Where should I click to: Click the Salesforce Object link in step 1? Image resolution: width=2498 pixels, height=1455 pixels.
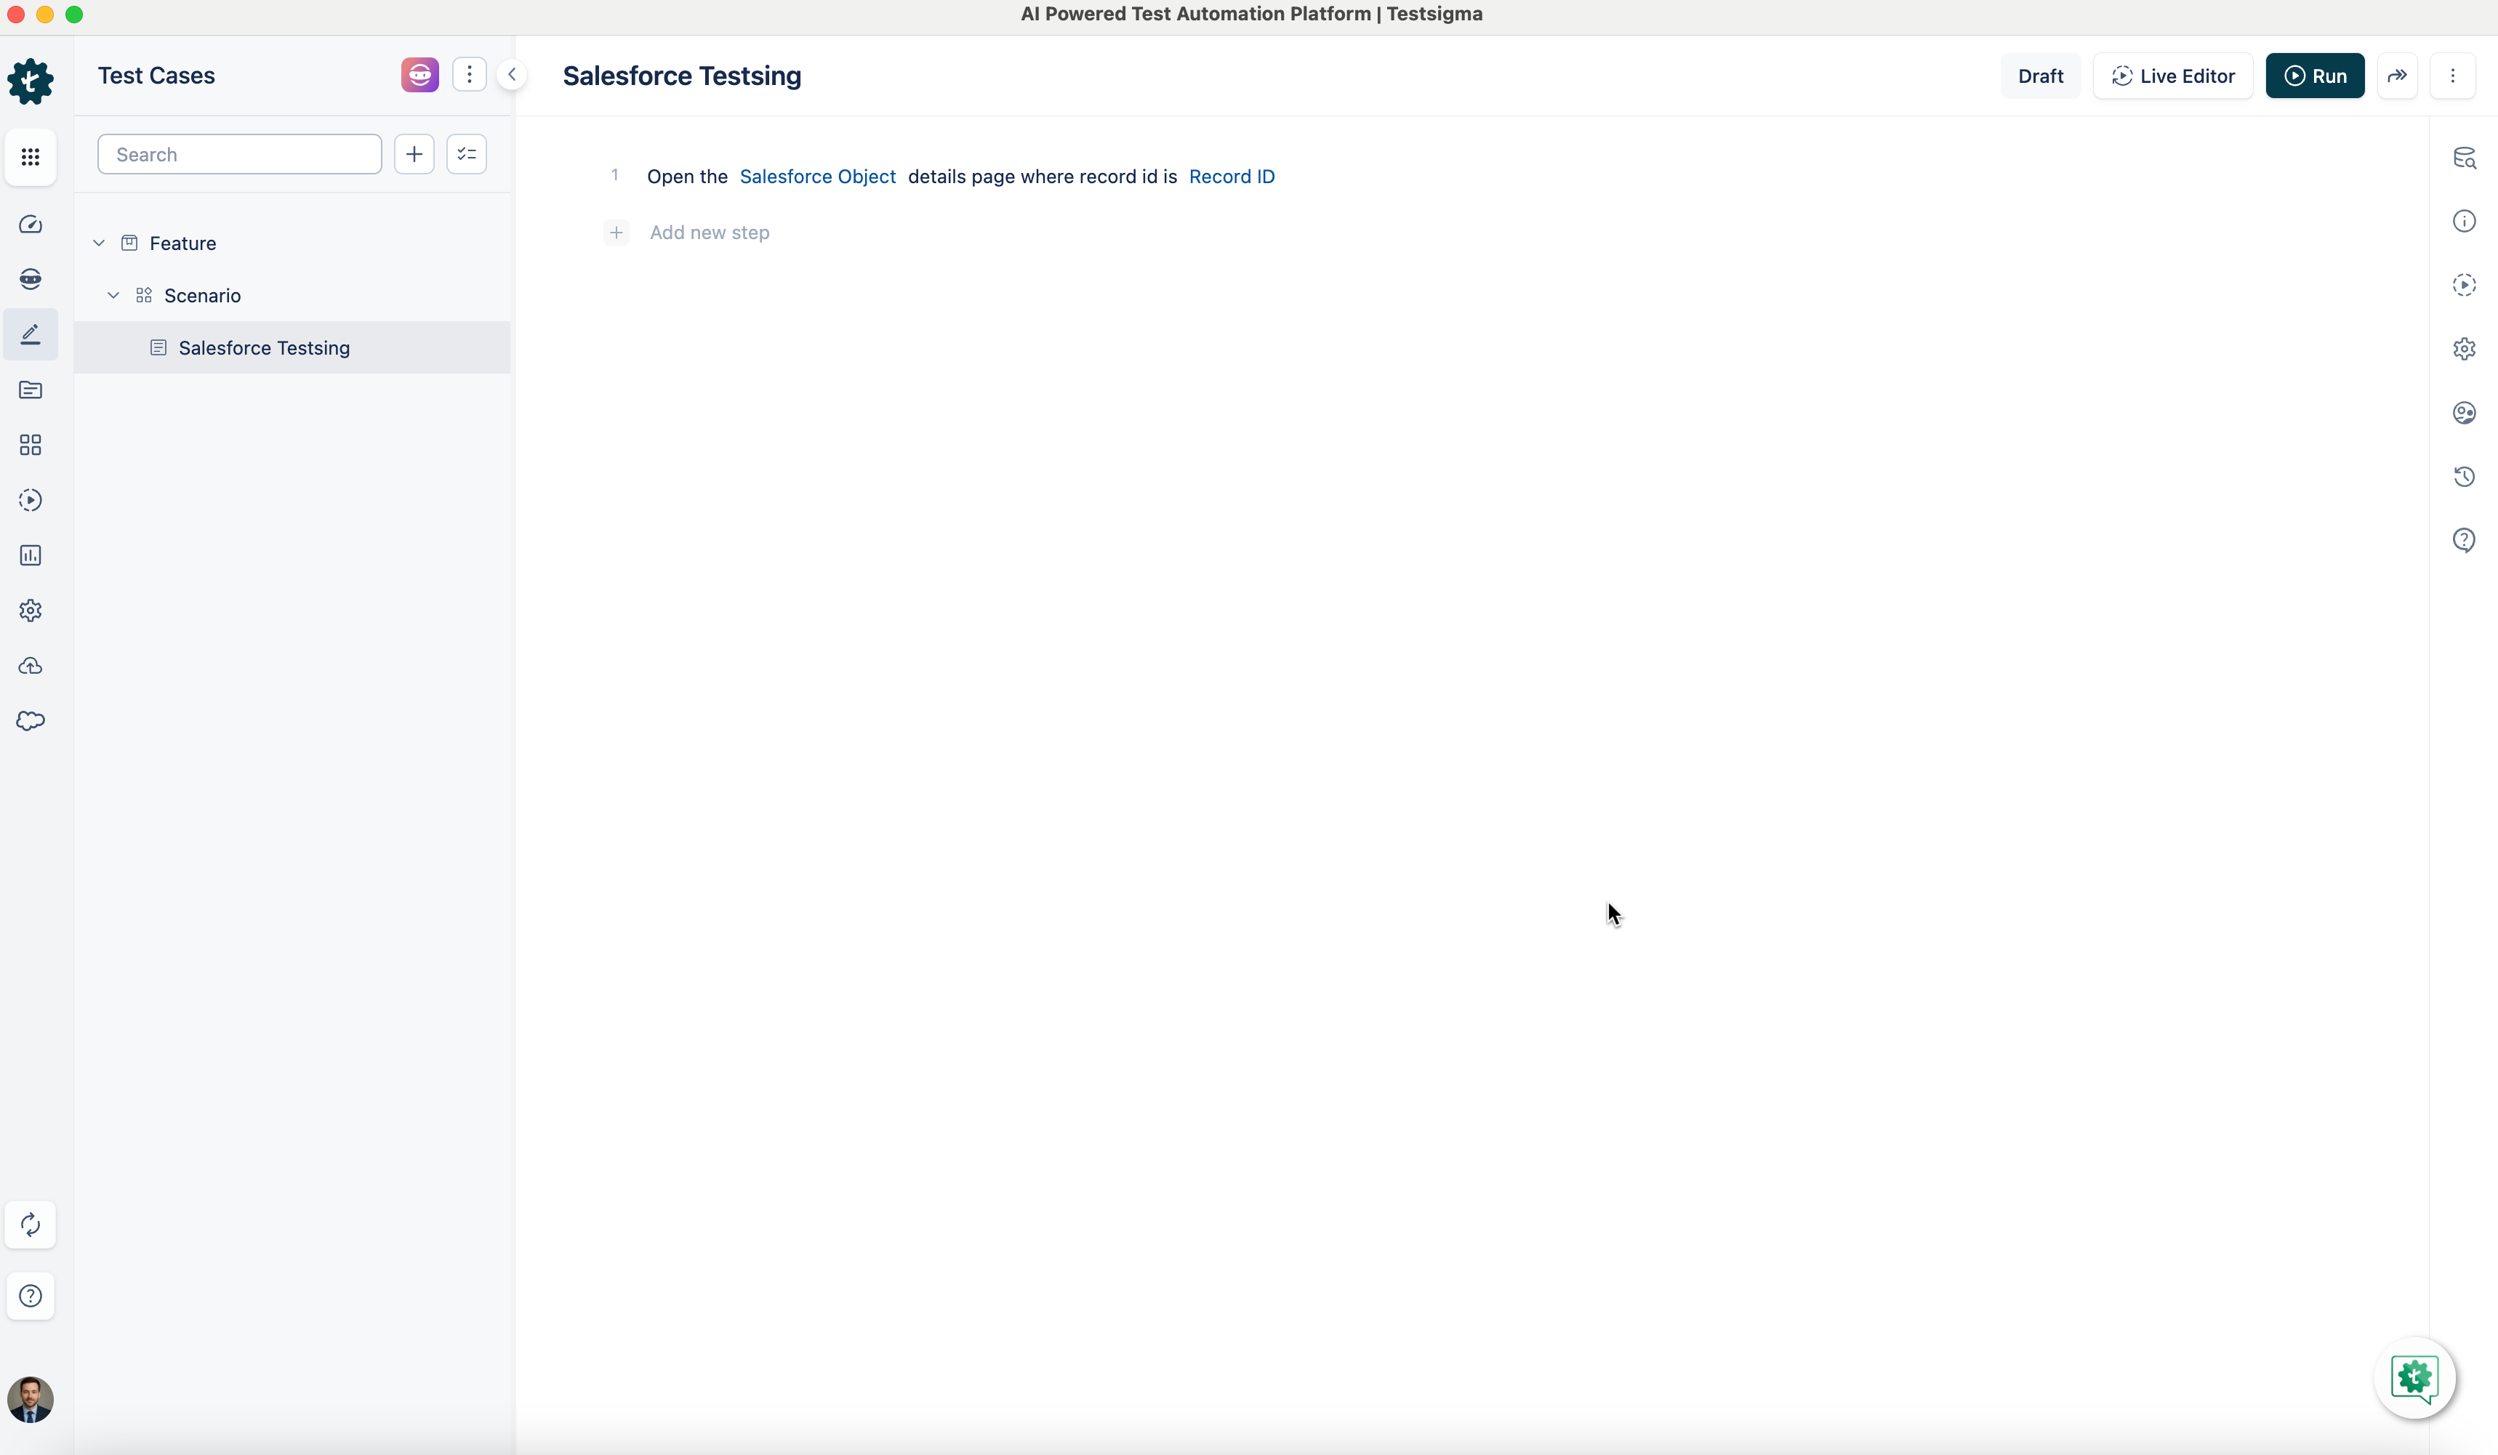[x=817, y=177]
